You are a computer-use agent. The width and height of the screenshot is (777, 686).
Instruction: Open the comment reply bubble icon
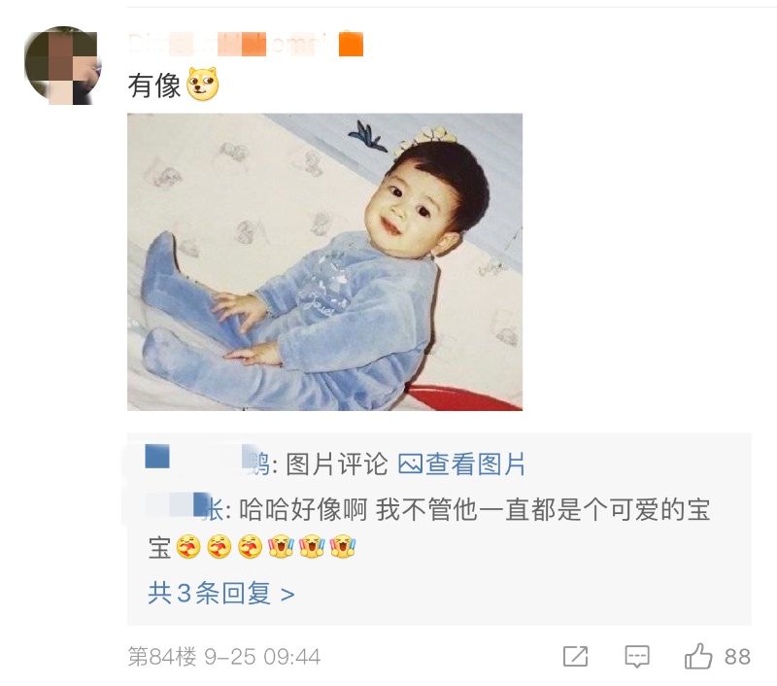click(x=637, y=657)
